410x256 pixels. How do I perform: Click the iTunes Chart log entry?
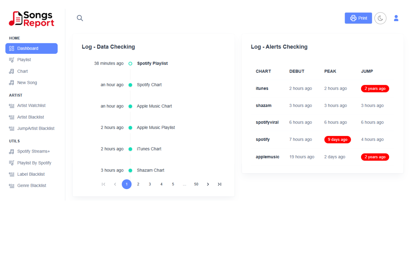tap(149, 149)
